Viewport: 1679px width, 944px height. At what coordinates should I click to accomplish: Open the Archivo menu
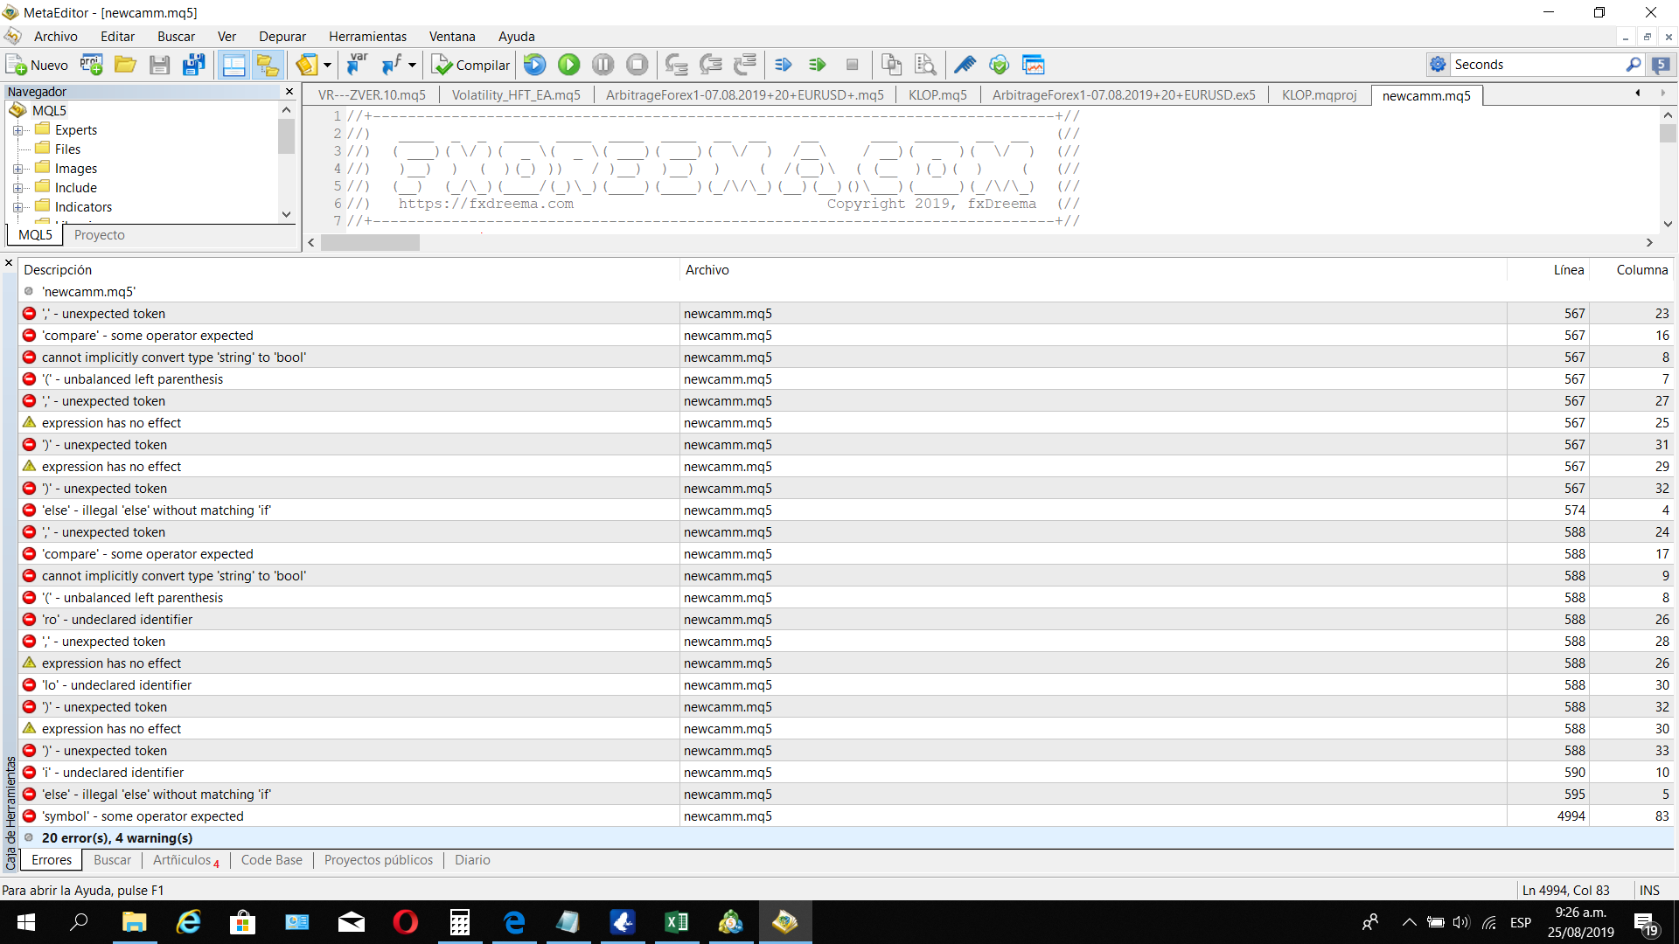tap(56, 37)
